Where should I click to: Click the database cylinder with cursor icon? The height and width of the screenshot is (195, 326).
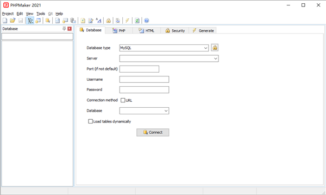[x=48, y=21]
